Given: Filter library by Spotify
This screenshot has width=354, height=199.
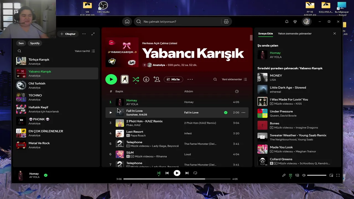Looking at the screenshot, I should [x=35, y=43].
